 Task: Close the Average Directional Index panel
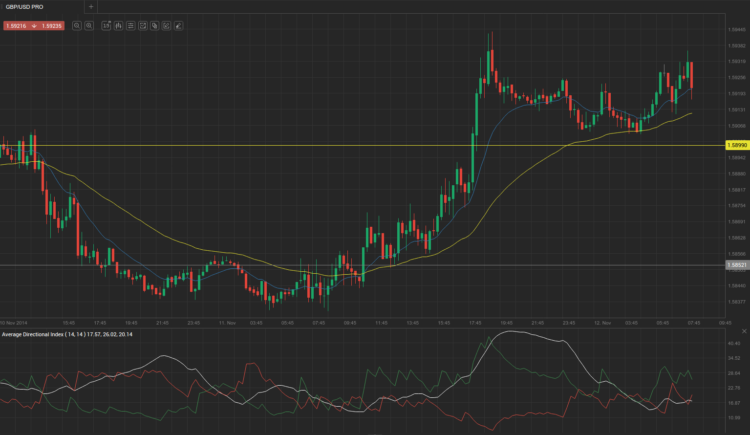pos(744,331)
